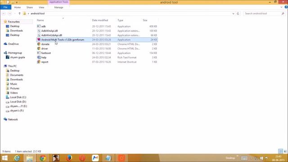Click the Forward navigation arrow
Viewport: 288px width, 162px height.
point(10,13)
